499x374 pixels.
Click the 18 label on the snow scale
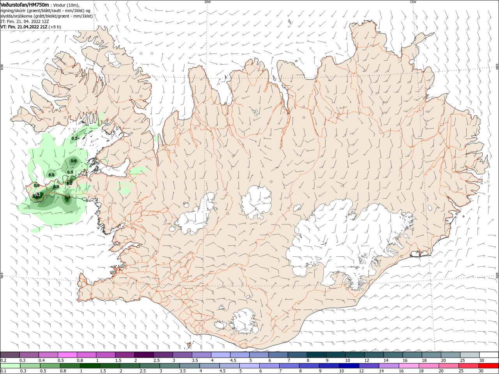tap(424, 360)
